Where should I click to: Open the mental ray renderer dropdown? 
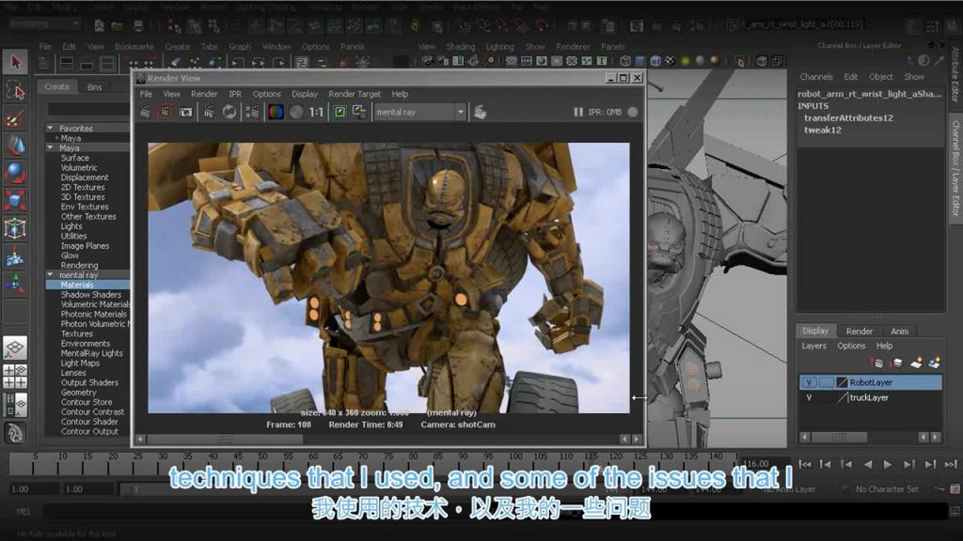click(x=420, y=113)
